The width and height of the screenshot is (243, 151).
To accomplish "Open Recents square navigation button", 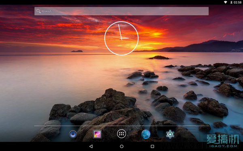I will [152, 147].
